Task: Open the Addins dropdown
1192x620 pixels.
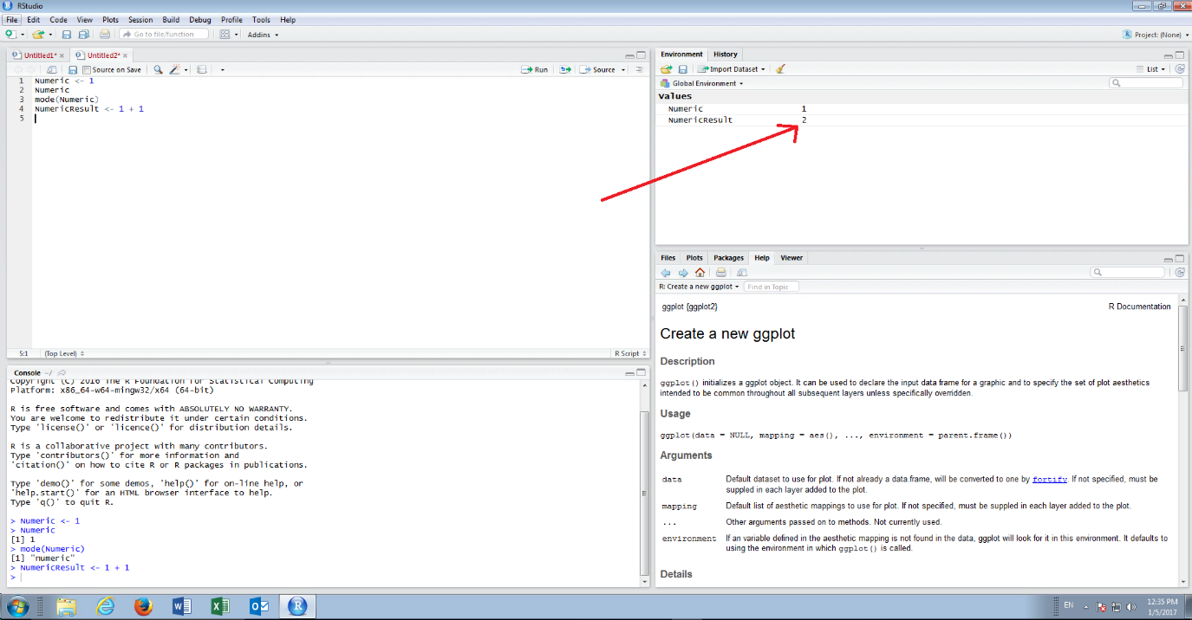Action: tap(263, 35)
